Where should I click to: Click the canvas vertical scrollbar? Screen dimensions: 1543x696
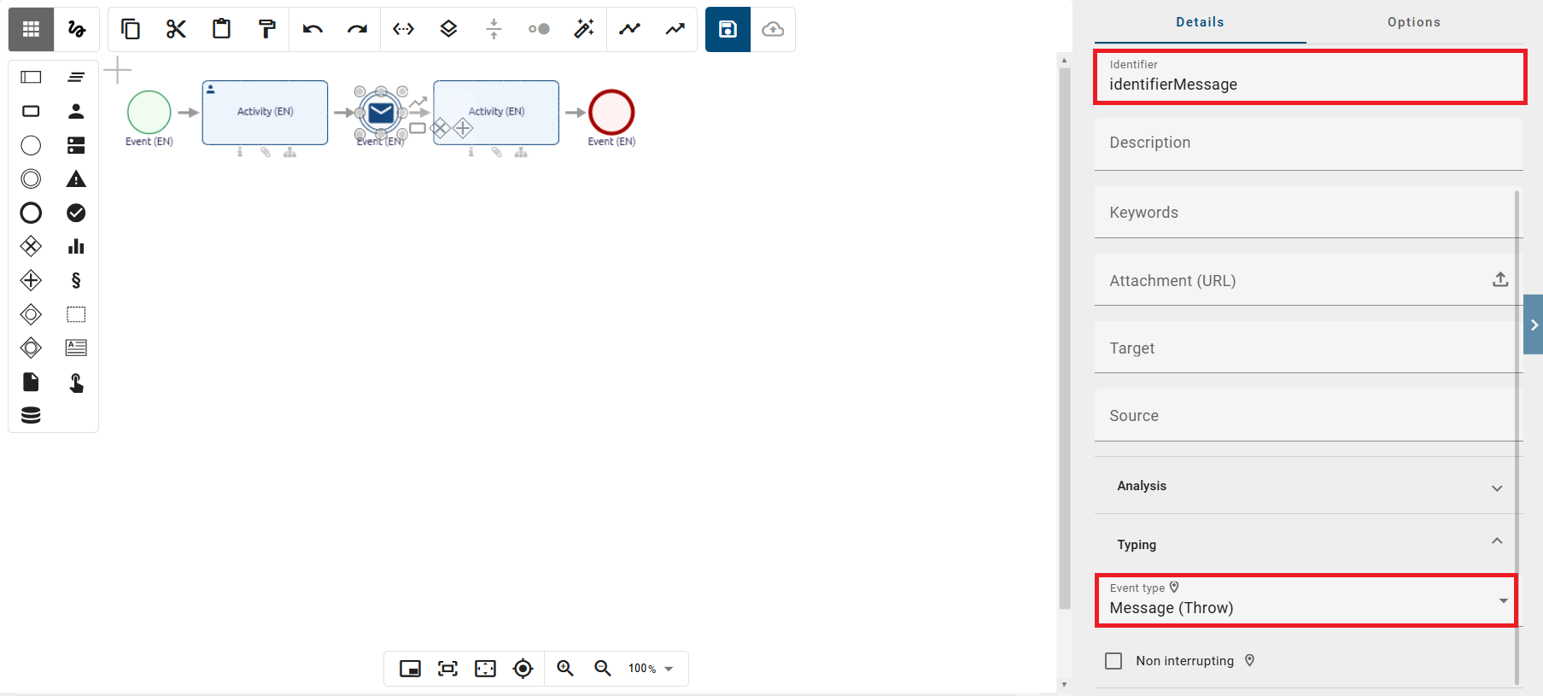pyautogui.click(x=1064, y=337)
